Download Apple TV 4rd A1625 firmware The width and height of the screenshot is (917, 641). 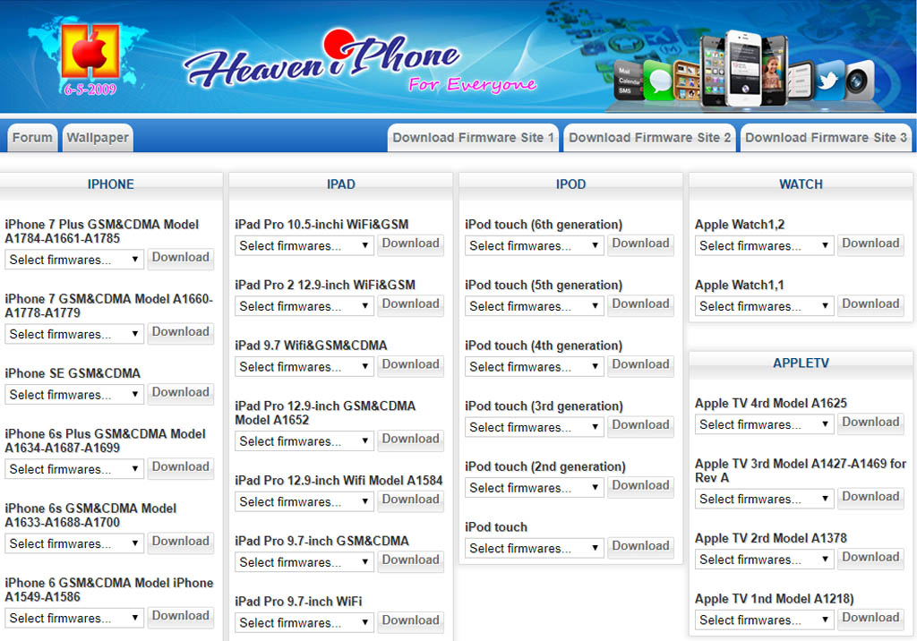(870, 423)
